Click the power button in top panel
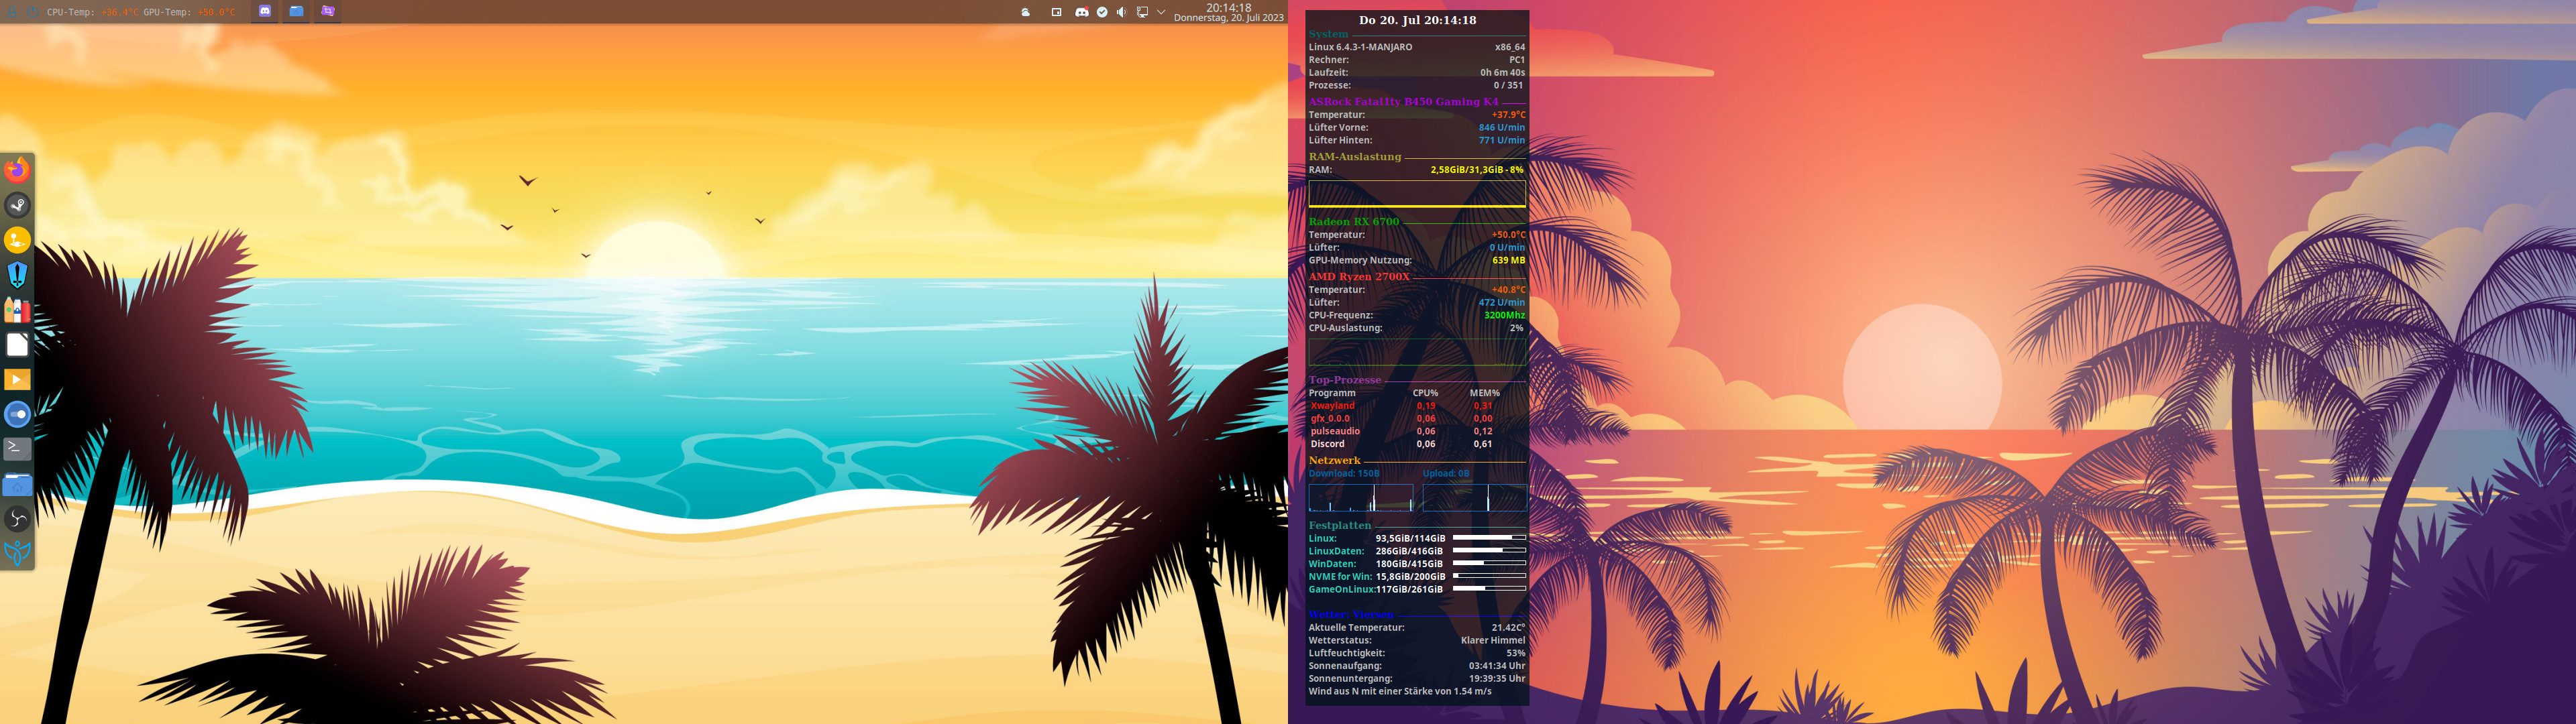2576x724 pixels. click(33, 12)
